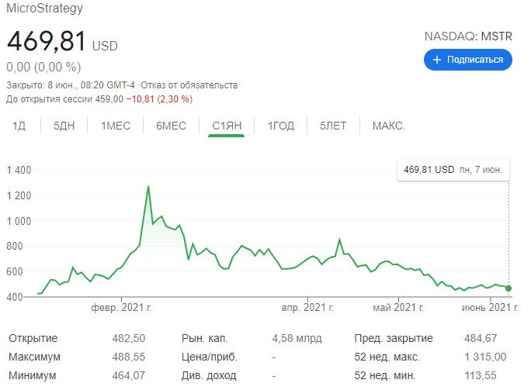The image size is (531, 390).
Task: Open the 5ЛЕТ range tab
Action: point(333,126)
